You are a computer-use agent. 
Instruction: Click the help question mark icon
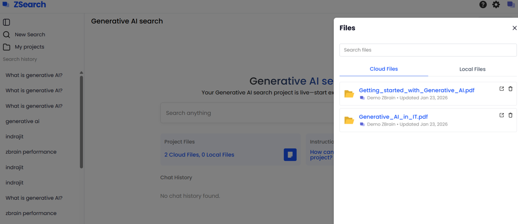tap(483, 5)
